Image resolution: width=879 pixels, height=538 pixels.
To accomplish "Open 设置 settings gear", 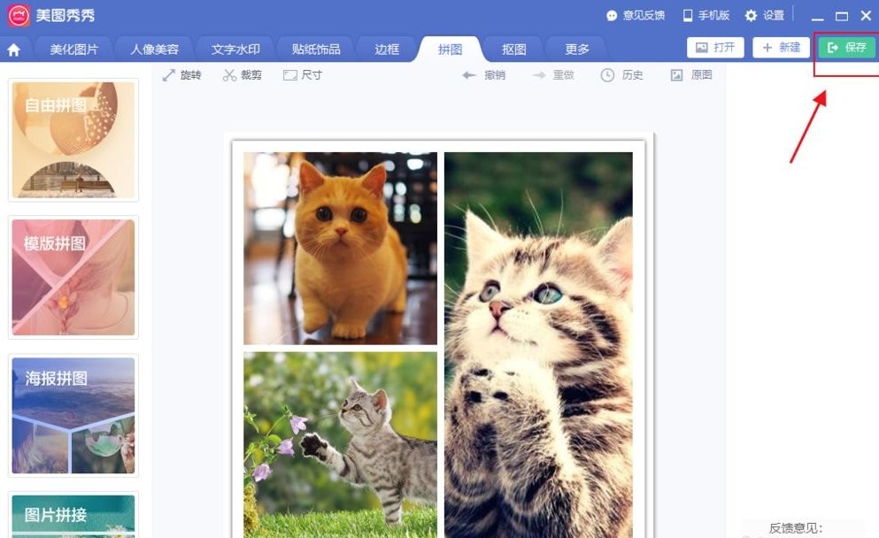I will [765, 16].
